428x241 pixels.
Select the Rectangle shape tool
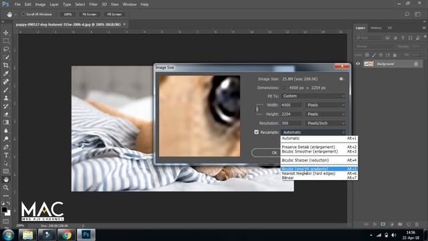pyautogui.click(x=6, y=171)
